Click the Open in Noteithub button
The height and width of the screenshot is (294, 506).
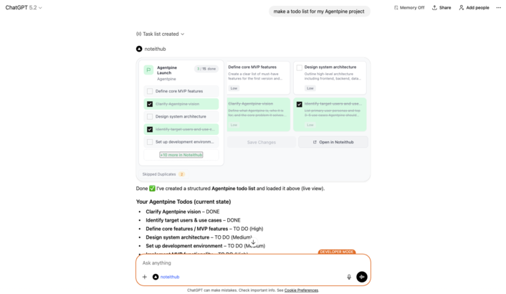coord(333,142)
